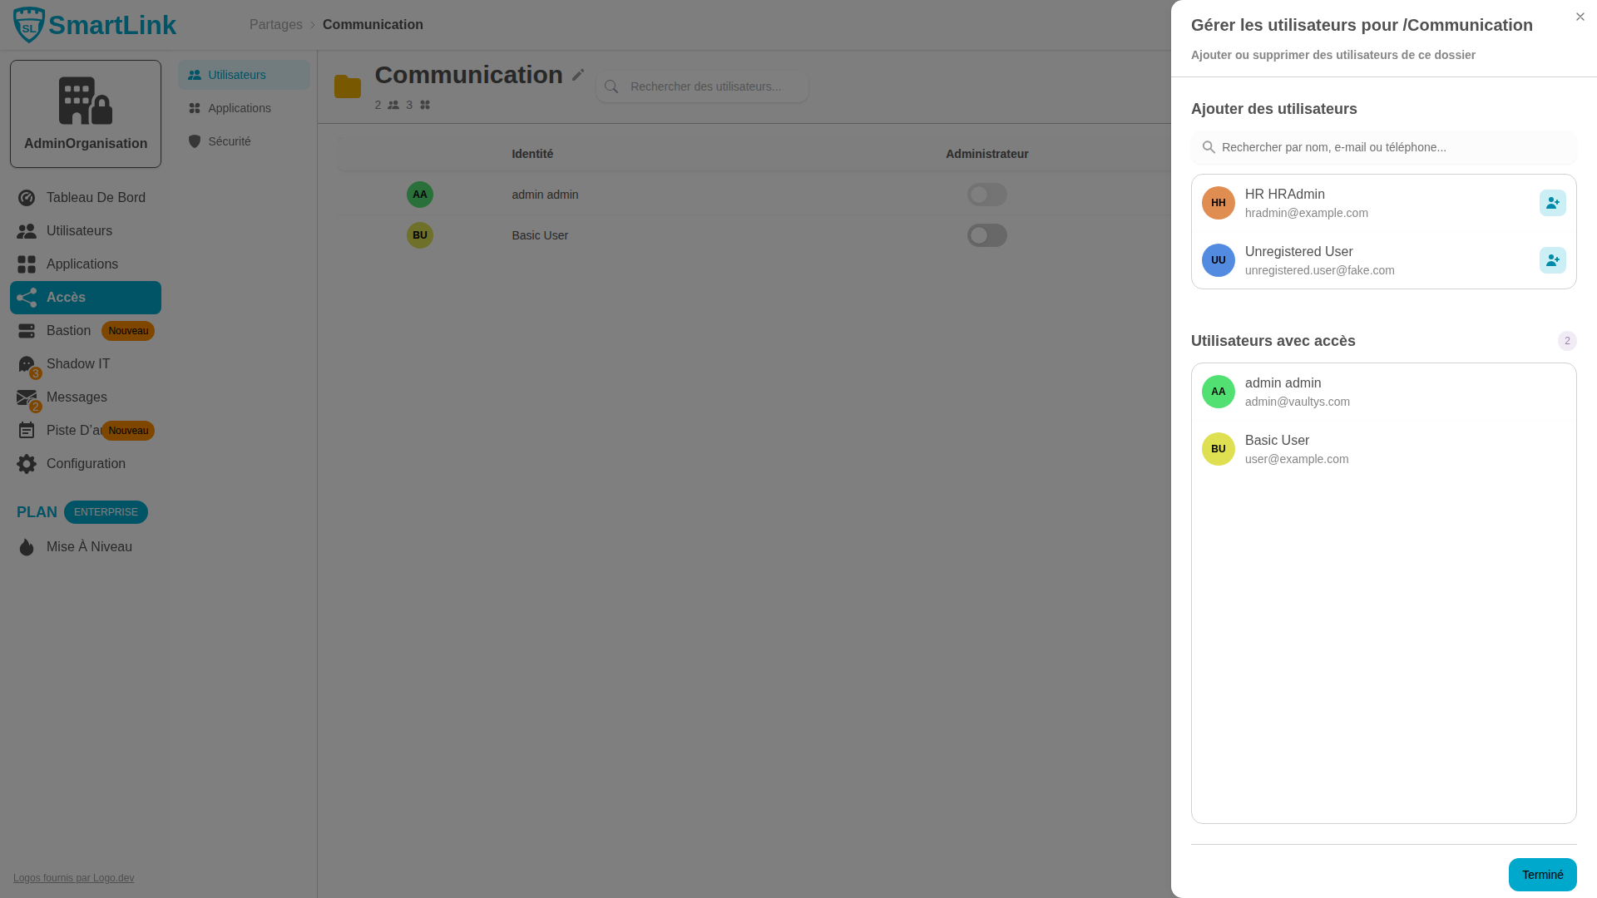Close the user management dialog
This screenshot has width=1597, height=898.
[1580, 17]
